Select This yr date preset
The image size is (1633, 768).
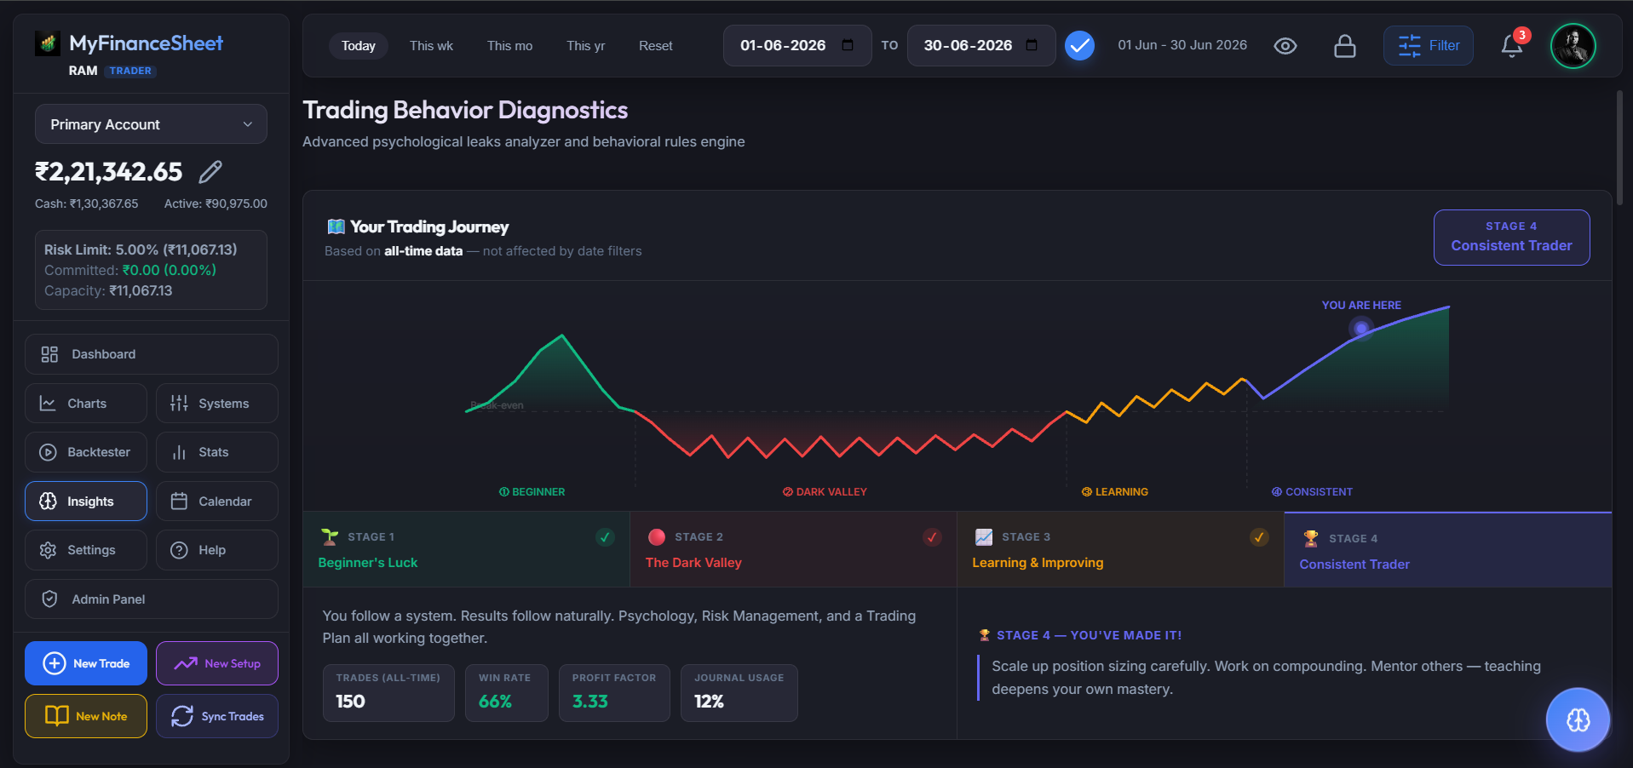pos(586,46)
